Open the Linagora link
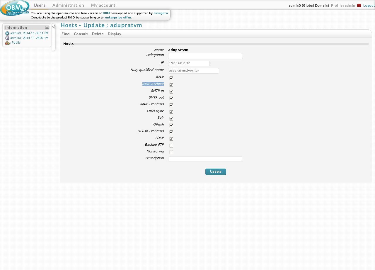 point(161,13)
